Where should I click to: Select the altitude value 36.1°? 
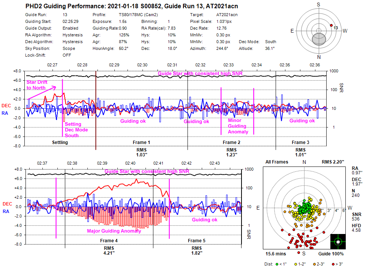[x=270, y=48]
